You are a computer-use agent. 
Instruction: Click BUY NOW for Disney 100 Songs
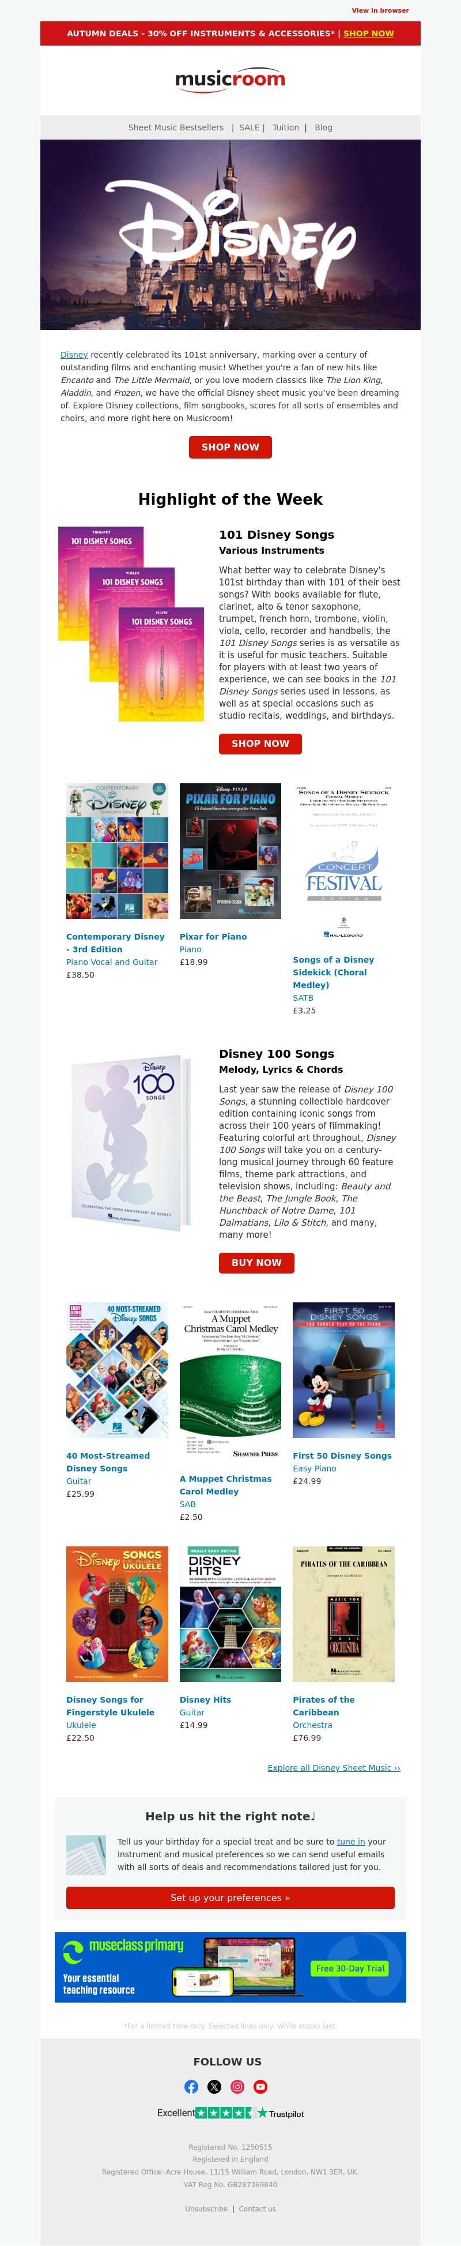256,1263
